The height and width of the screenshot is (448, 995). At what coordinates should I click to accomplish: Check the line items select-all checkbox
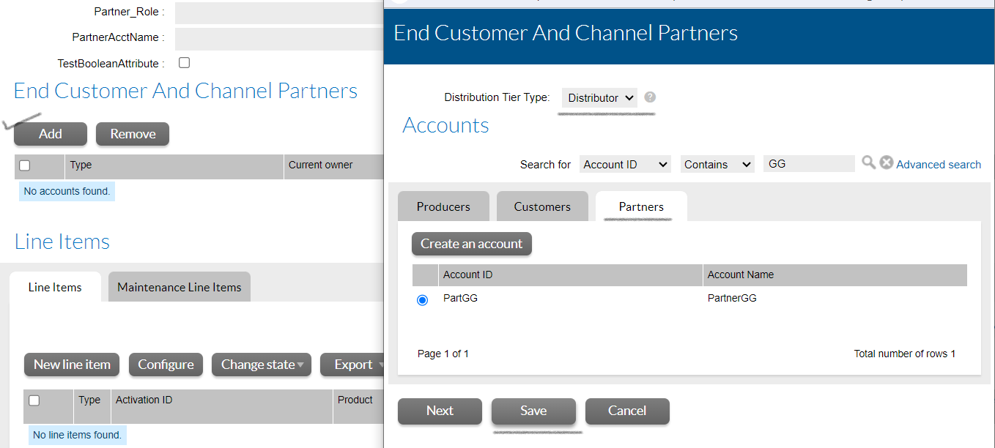[34, 400]
